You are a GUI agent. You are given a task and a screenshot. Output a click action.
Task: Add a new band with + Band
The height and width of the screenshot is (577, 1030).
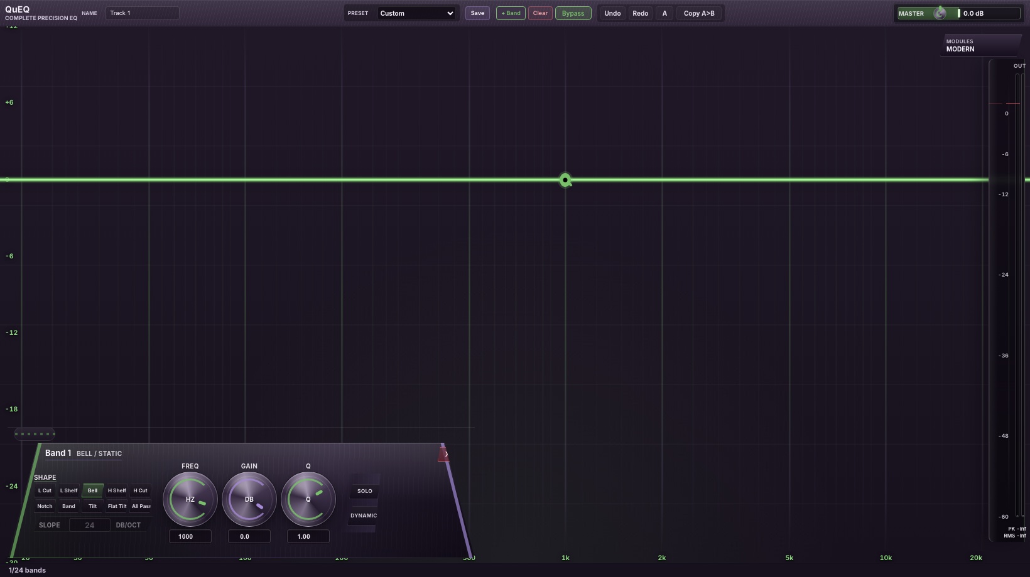(x=511, y=13)
